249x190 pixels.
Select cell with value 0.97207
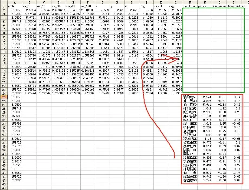pyautogui.click(x=44, y=90)
